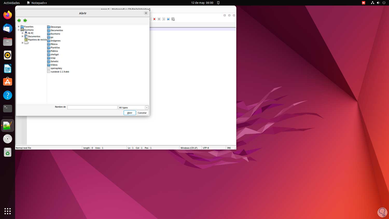The width and height of the screenshot is (389, 219).
Task: Launch Terminal from the dock
Action: tap(8, 108)
